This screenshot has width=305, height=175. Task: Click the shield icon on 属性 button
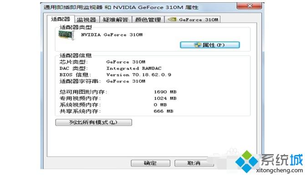pos(198,45)
